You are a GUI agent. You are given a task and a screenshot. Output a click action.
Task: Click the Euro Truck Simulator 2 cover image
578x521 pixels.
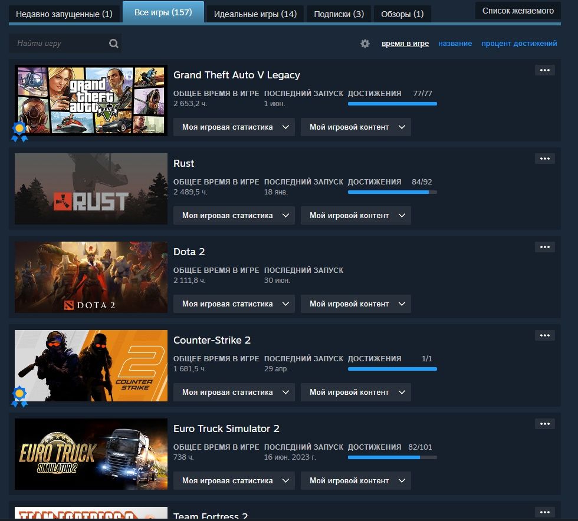point(91,454)
